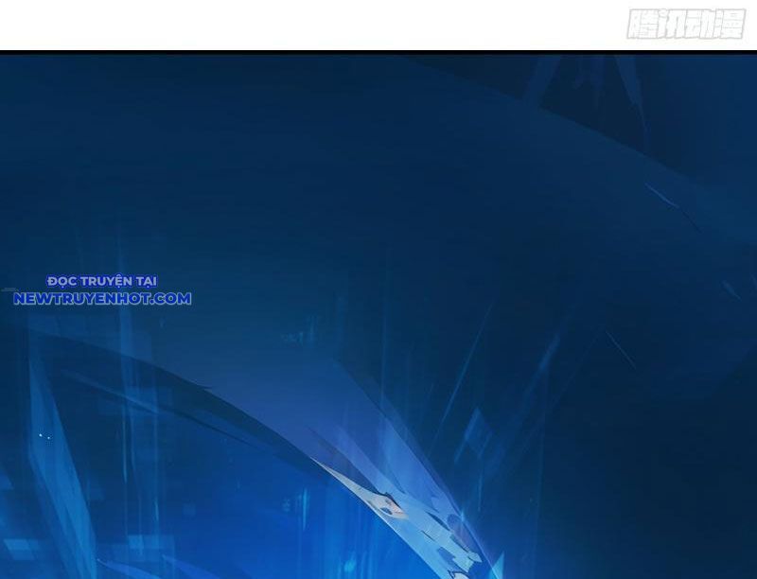757x579 pixels.
Task: Click the 腾 character in the logo
Action: (x=643, y=25)
